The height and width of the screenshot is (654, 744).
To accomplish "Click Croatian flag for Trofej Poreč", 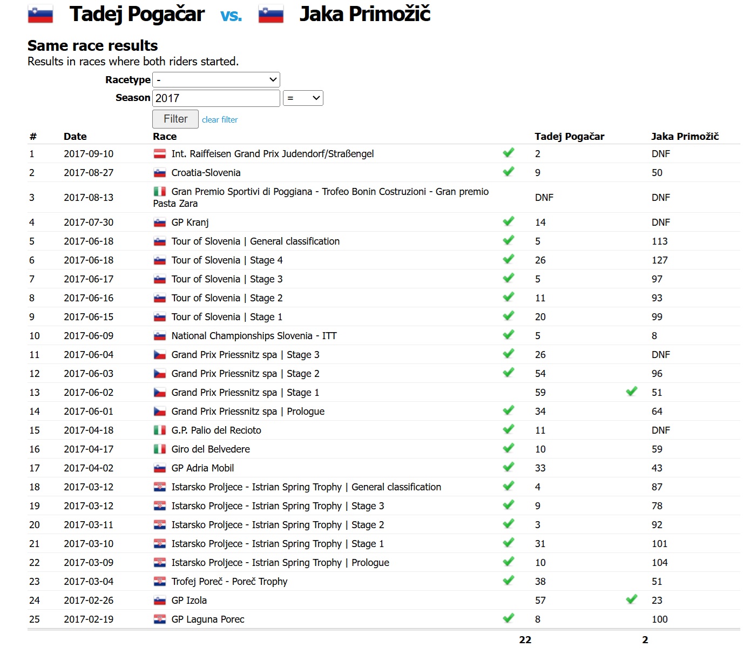I will tap(160, 582).
